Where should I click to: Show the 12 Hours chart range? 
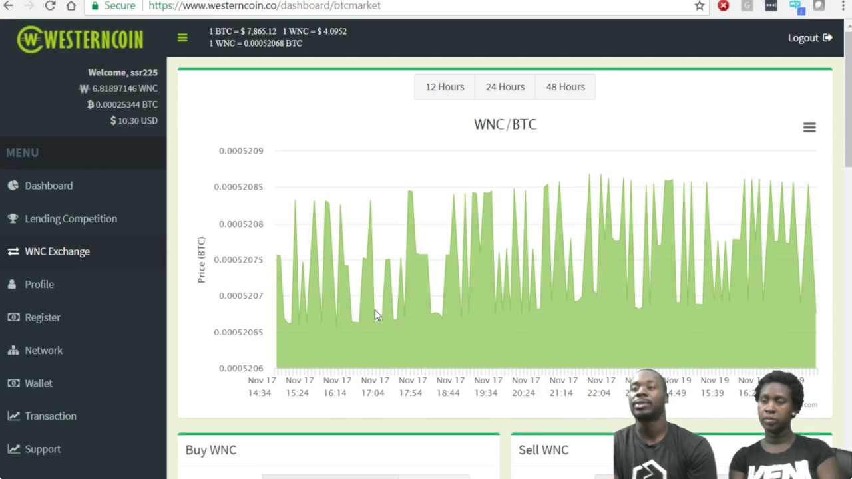click(445, 87)
